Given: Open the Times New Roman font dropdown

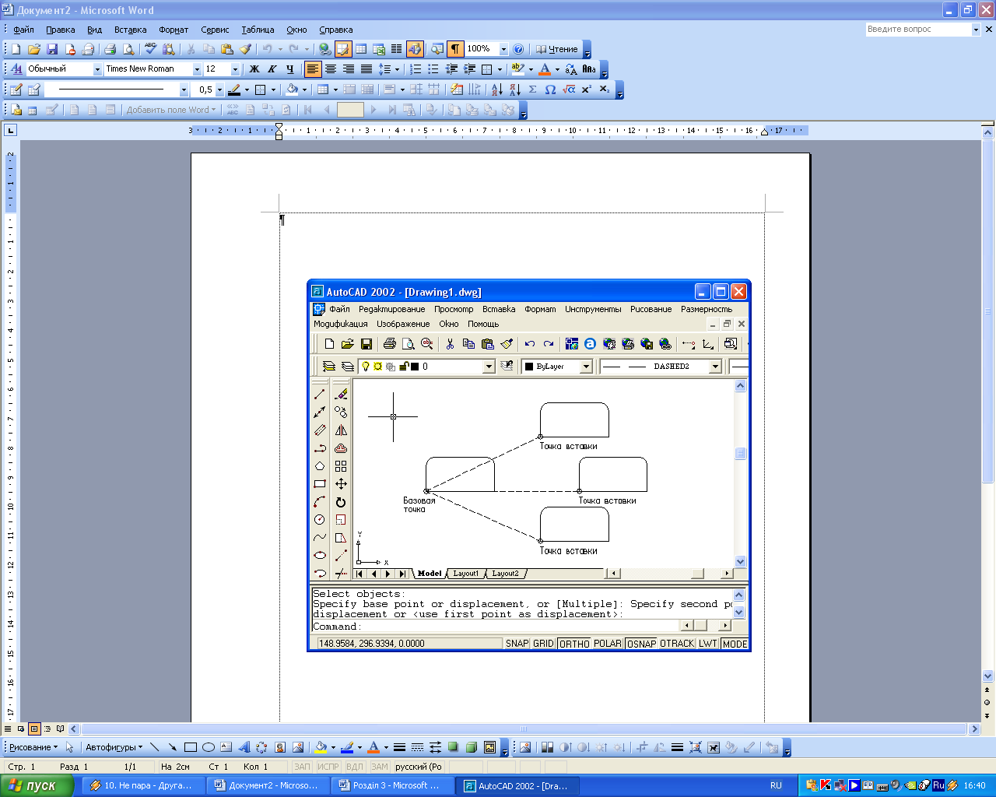Looking at the screenshot, I should [x=197, y=69].
